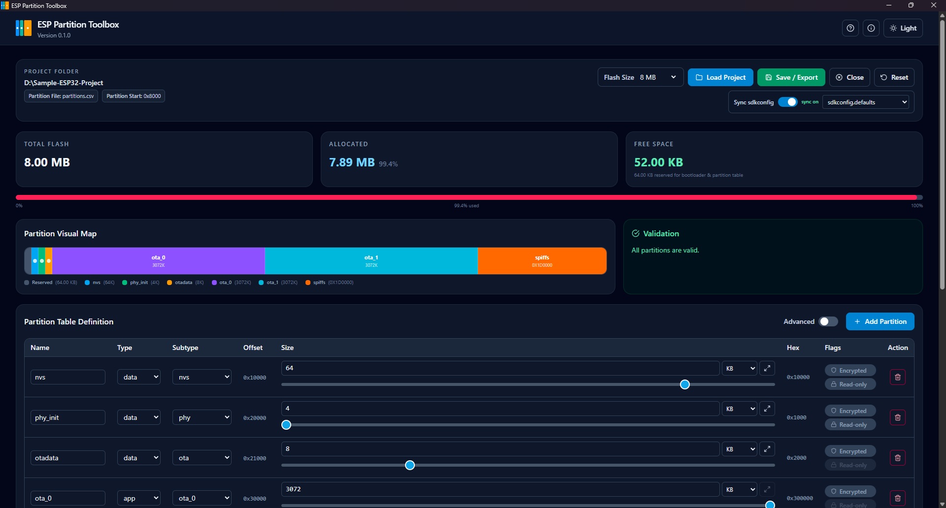Open Subtype dropdown showing phy

202,417
